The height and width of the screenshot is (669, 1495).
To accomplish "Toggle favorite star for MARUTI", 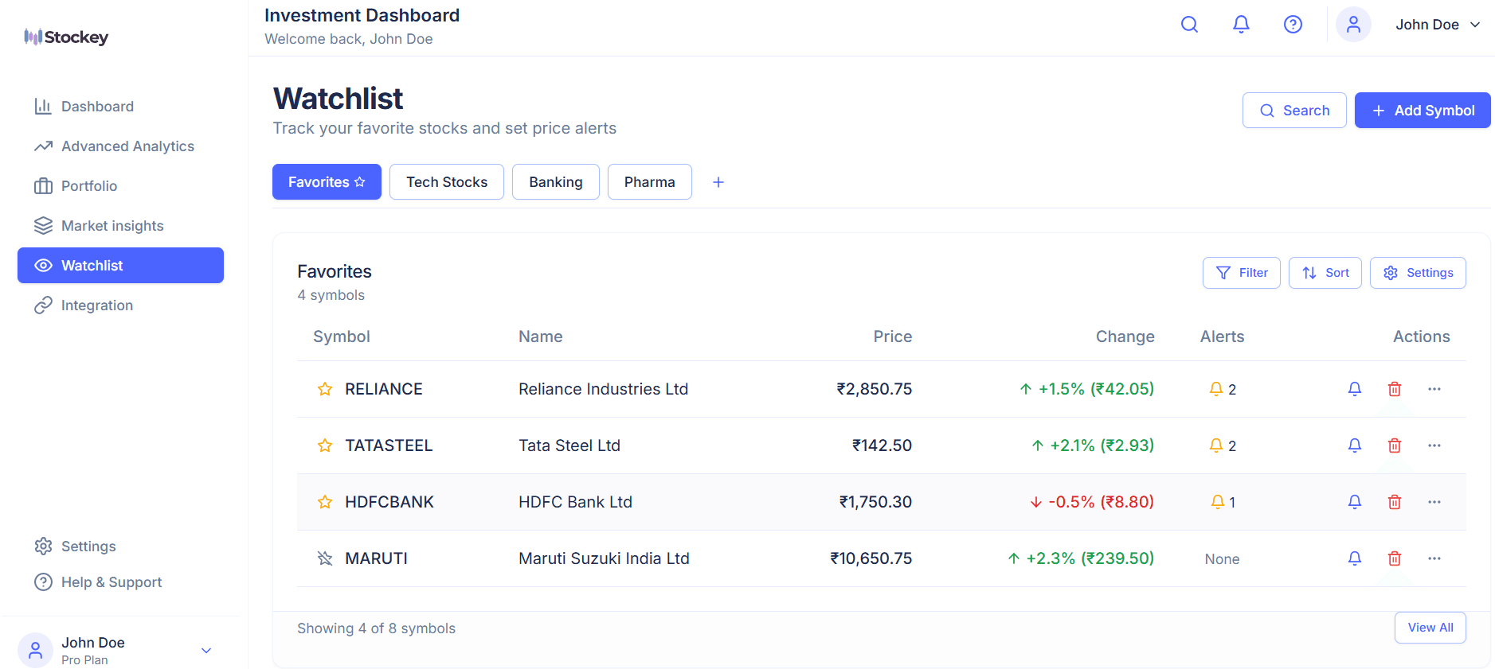I will [325, 558].
